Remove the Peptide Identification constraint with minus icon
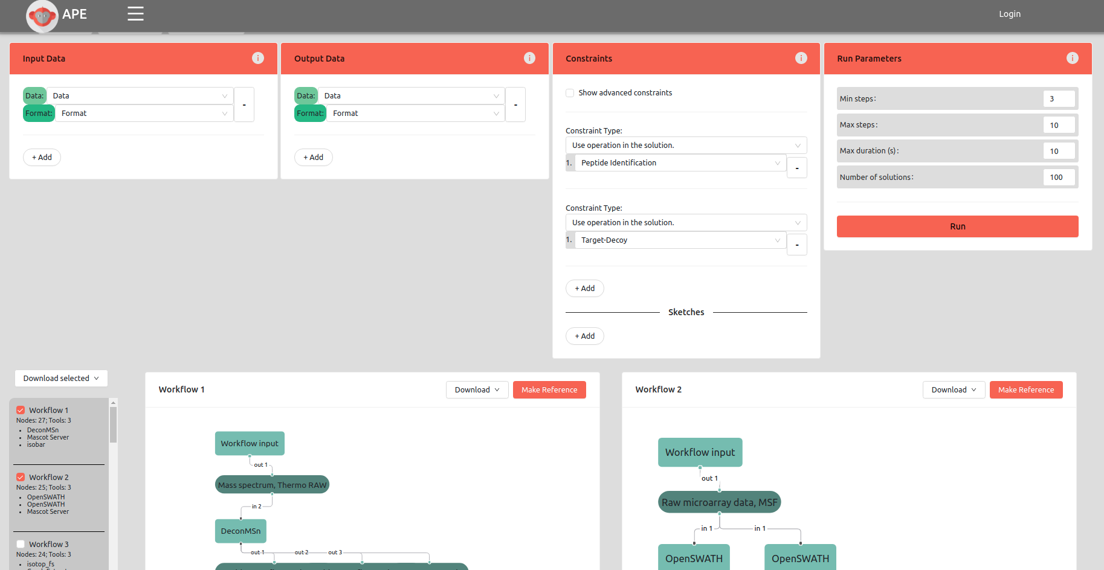 [796, 167]
